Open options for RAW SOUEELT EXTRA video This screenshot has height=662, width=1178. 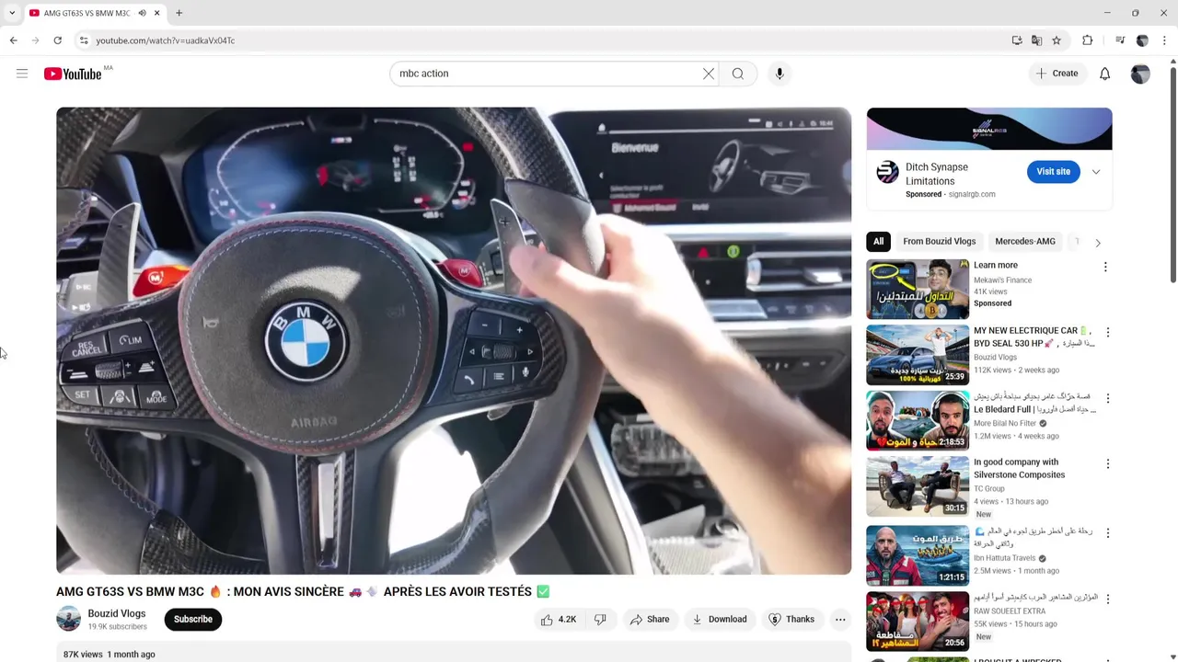pos(1107,599)
